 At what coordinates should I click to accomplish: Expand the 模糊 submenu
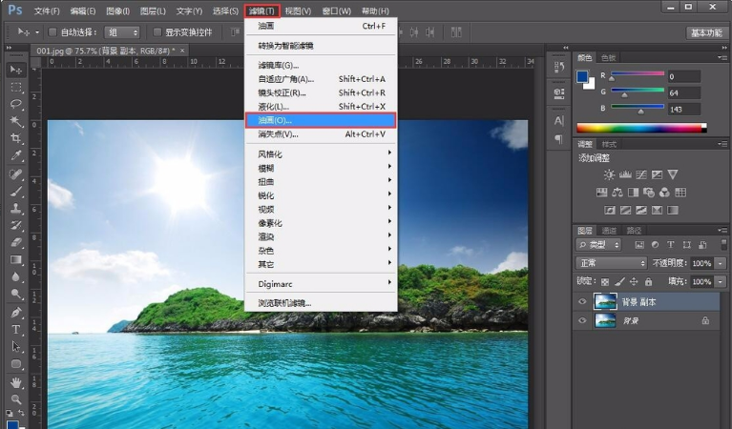tap(321, 168)
